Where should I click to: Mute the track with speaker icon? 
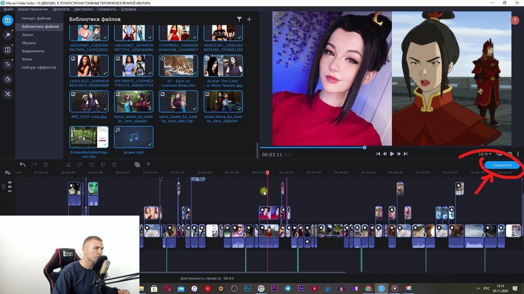[x=10, y=187]
